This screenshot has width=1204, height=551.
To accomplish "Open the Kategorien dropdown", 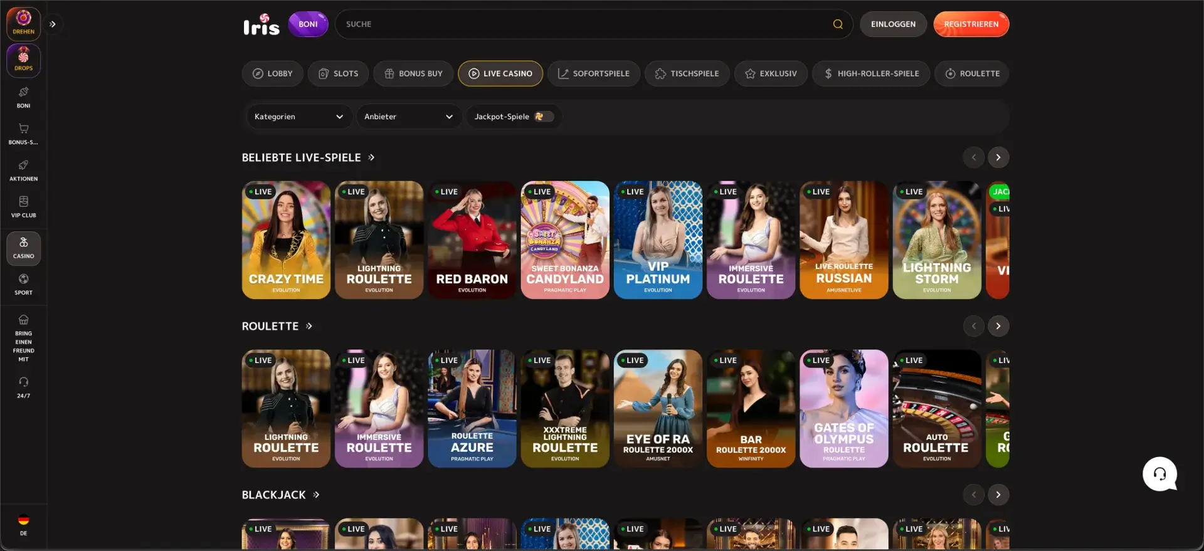I will pos(298,117).
